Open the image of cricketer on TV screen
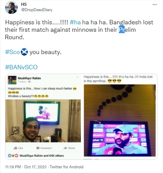 [x=120, y=120]
